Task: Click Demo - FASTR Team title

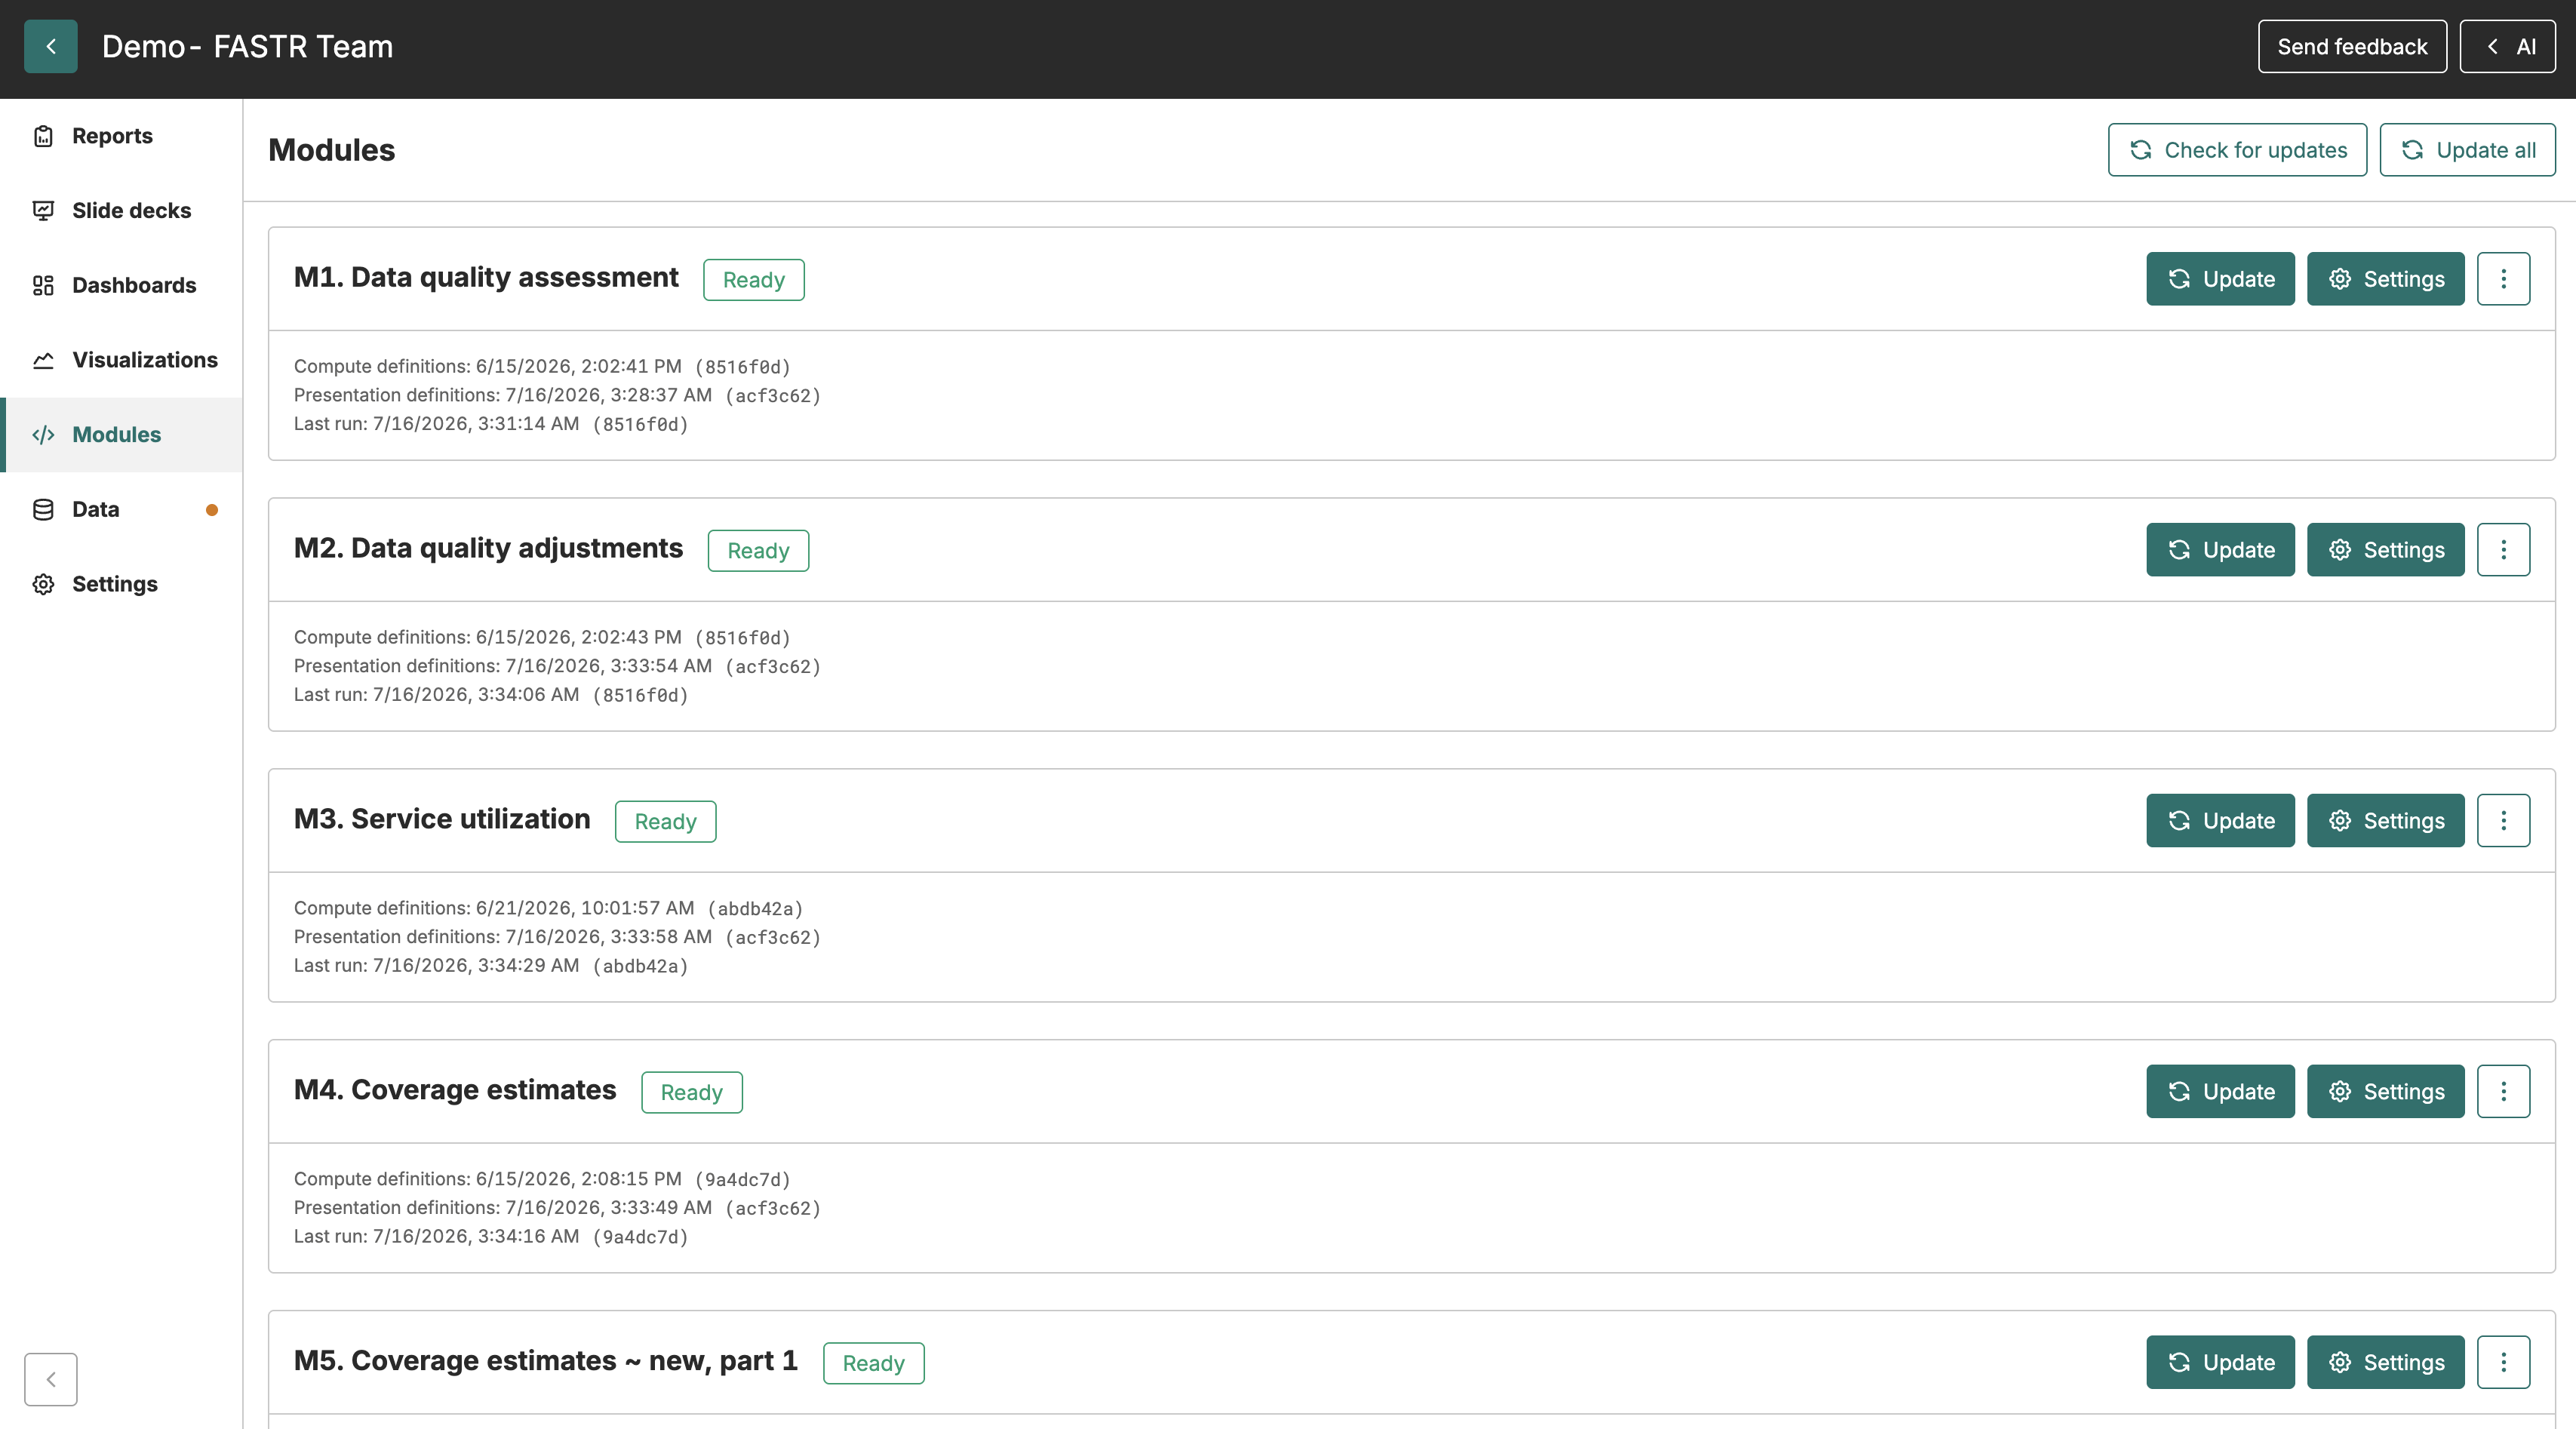Action: pos(248,47)
